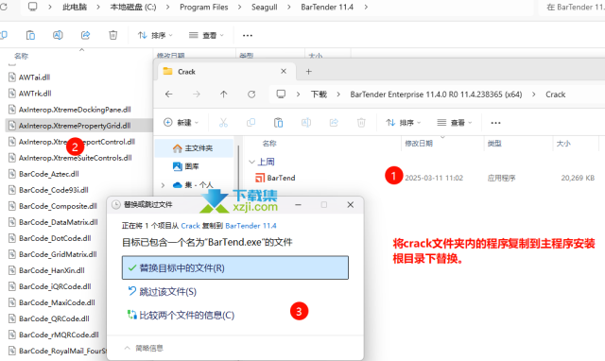Click the copy icon in Crack window toolbar
The image size is (605, 361).
251,123
